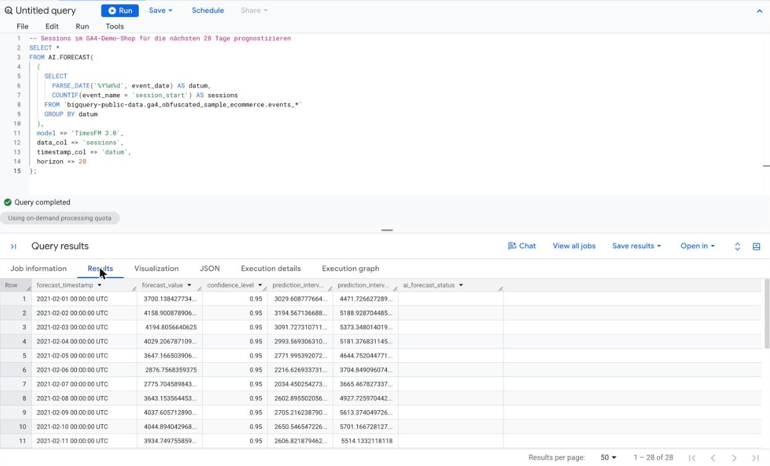Click the Row column resize handle

[x=29, y=288]
